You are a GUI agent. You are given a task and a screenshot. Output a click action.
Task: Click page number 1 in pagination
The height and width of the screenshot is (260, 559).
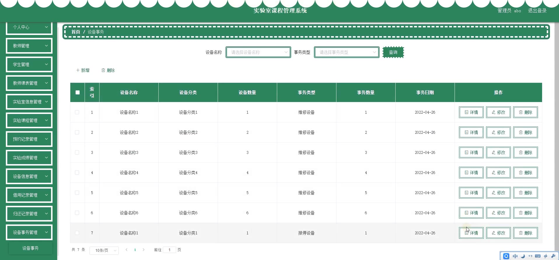tap(135, 250)
